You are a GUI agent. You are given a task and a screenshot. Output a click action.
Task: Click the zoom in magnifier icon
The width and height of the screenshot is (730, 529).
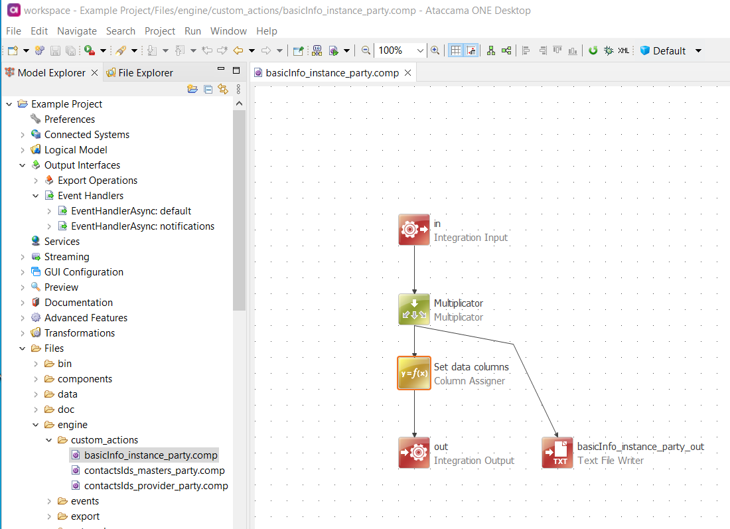coord(435,50)
